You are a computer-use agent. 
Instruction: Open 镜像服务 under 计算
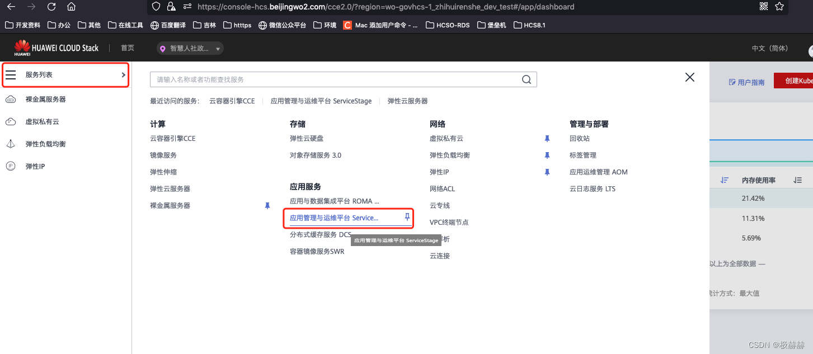[163, 155]
